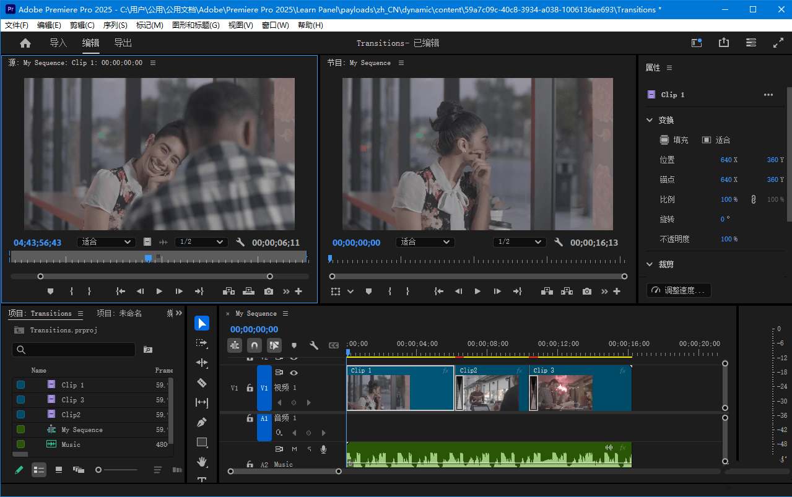The width and height of the screenshot is (792, 497).
Task: Select the Hand tool
Action: click(x=201, y=462)
